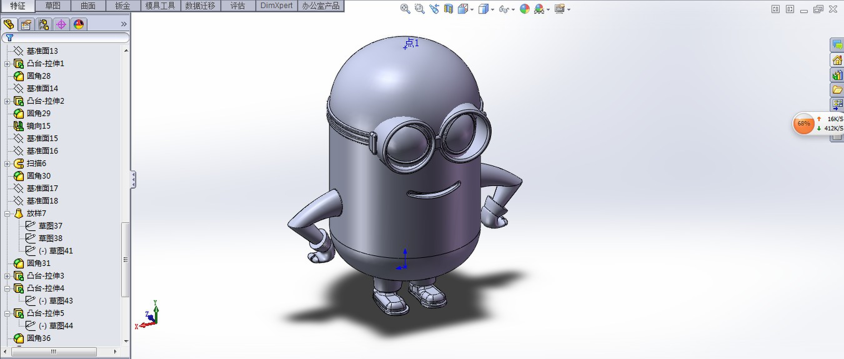Collapse the 放样7 loft feature node

[x=7, y=214]
